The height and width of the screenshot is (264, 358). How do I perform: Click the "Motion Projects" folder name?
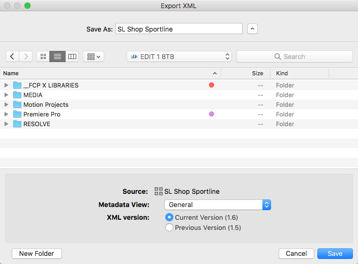pyautogui.click(x=46, y=105)
